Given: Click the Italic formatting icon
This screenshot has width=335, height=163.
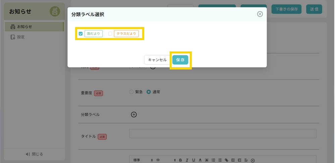Looking at the screenshot, I should coord(187,160).
